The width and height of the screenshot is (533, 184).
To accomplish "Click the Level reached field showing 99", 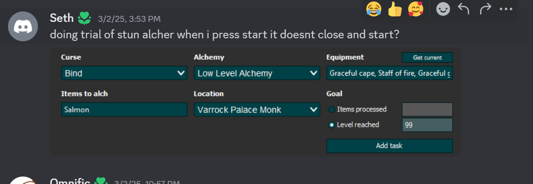I will point(427,125).
